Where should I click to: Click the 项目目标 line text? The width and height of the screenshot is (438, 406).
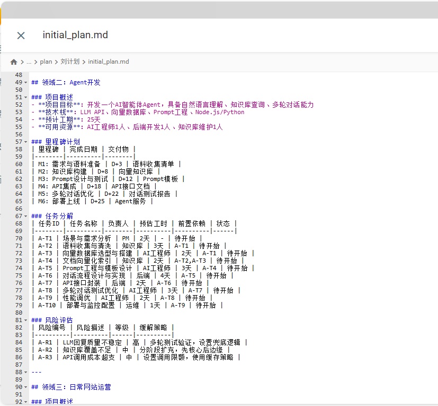pos(172,105)
